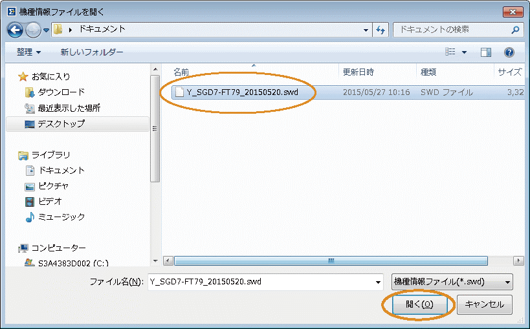
Task: Select ライブラリ in navigation pane
Action: pos(44,155)
